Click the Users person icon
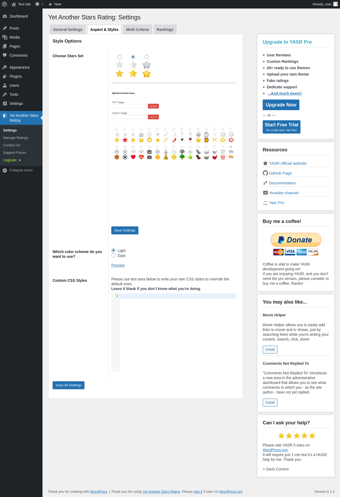Image resolution: width=340 pixels, height=497 pixels. (x=5, y=85)
